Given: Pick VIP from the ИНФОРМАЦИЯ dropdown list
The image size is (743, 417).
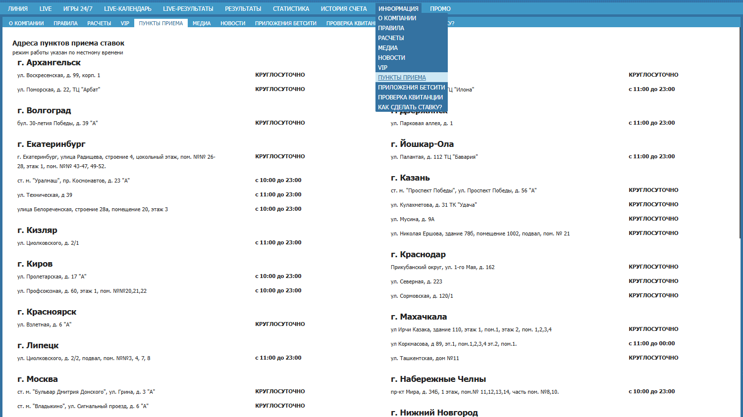Looking at the screenshot, I should coord(382,68).
